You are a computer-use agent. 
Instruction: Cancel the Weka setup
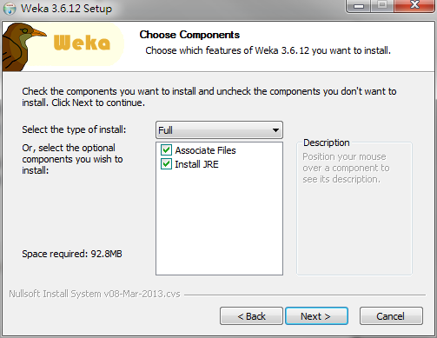coord(391,316)
